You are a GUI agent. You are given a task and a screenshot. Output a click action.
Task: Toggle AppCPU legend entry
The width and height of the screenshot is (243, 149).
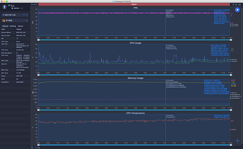[x=234, y=60]
